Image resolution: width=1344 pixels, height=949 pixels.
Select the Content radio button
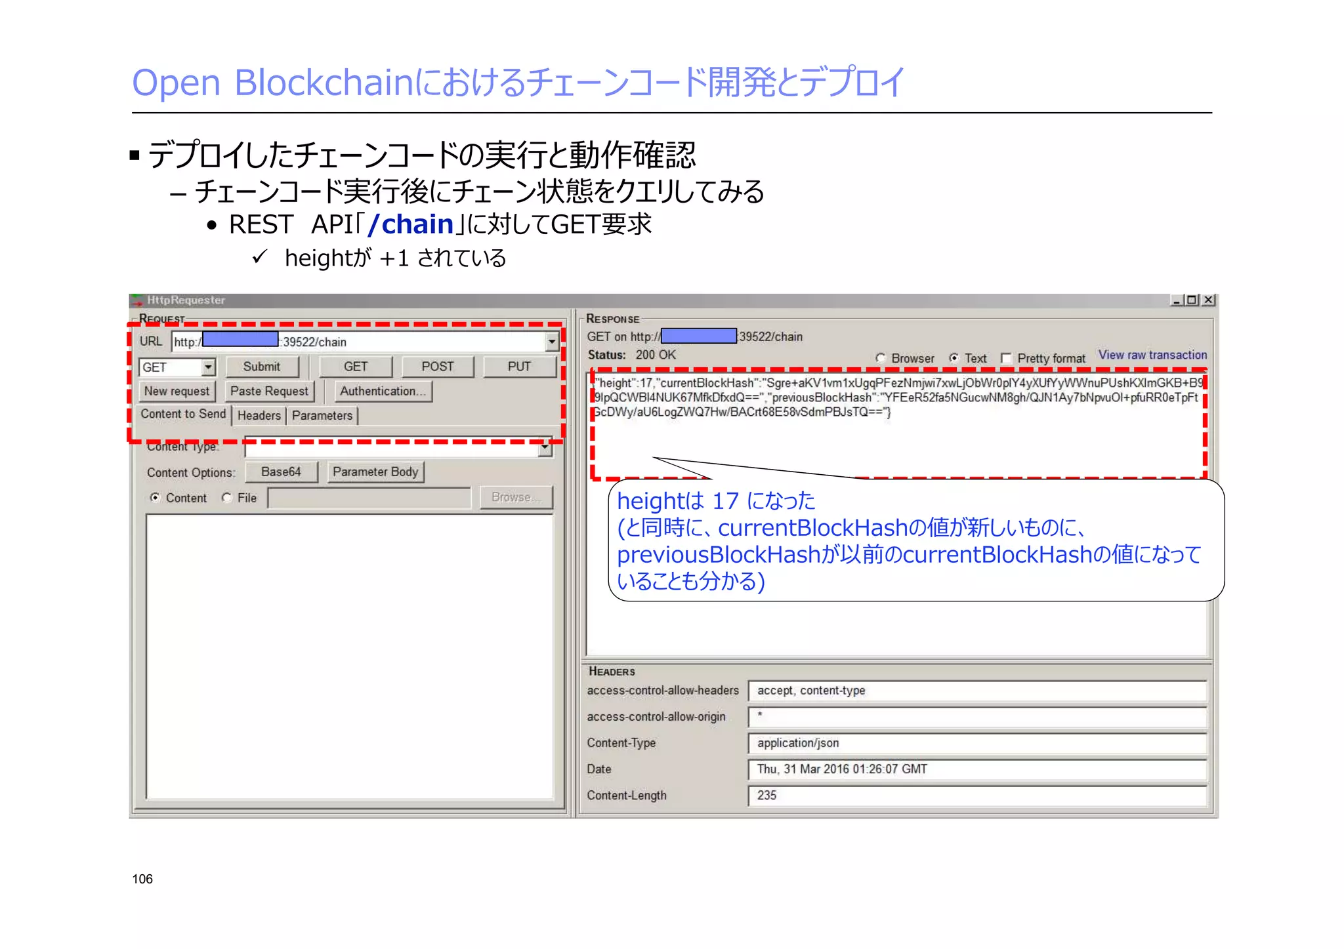(155, 498)
